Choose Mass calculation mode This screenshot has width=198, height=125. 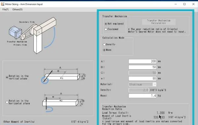pos(104,50)
